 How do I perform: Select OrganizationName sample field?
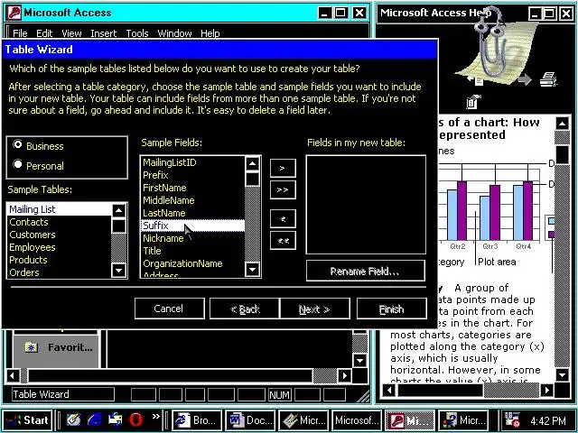192,263
